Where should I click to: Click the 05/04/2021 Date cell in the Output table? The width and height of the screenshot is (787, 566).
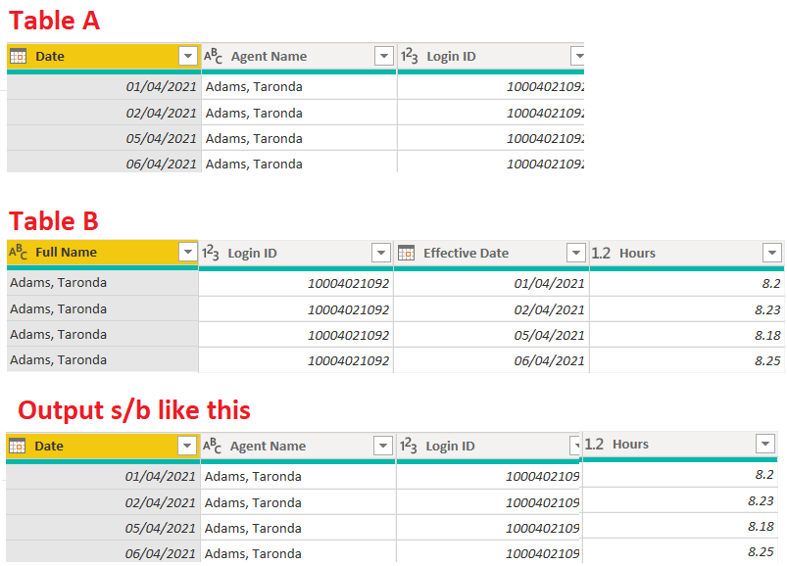103,528
